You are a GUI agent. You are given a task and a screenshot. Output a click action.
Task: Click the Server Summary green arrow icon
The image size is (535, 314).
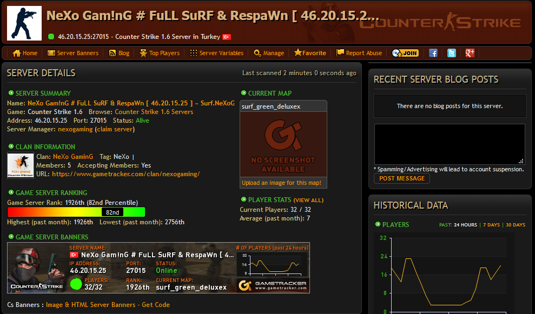[x=11, y=93]
